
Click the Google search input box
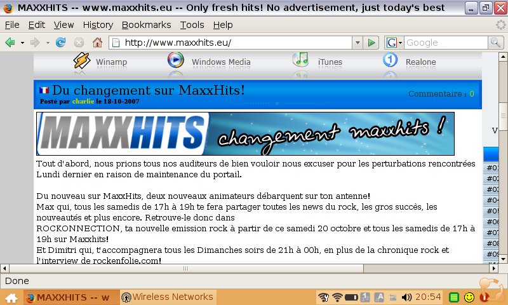coord(446,43)
